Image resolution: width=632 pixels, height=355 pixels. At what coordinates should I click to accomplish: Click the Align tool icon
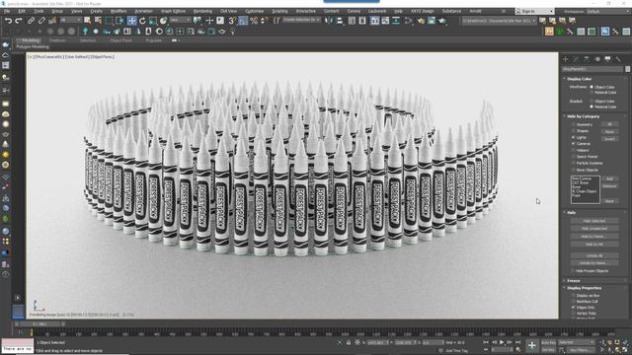340,20
